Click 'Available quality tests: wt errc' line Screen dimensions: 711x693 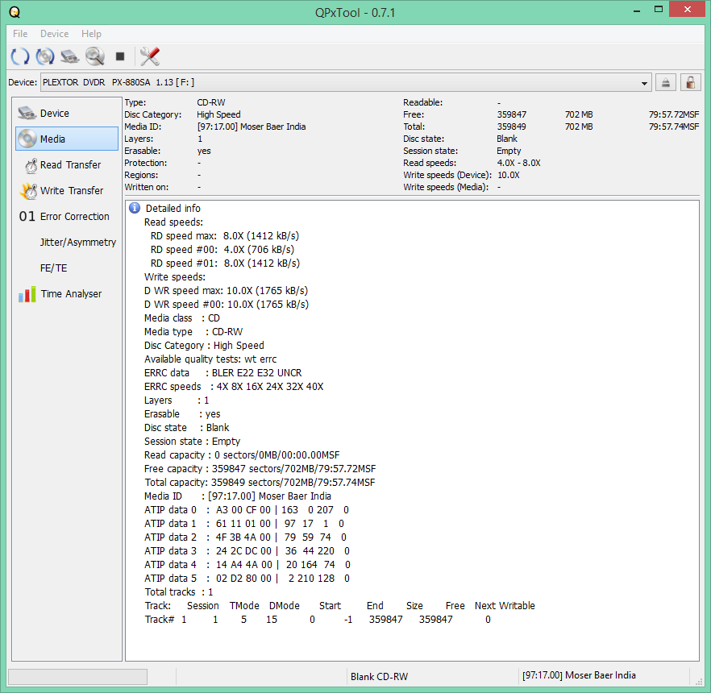tap(210, 359)
